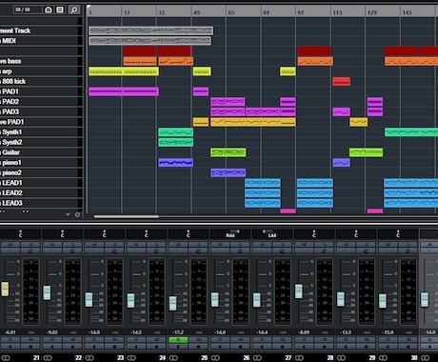Mute mixer channel 21
The image size is (438, 362).
(10, 245)
